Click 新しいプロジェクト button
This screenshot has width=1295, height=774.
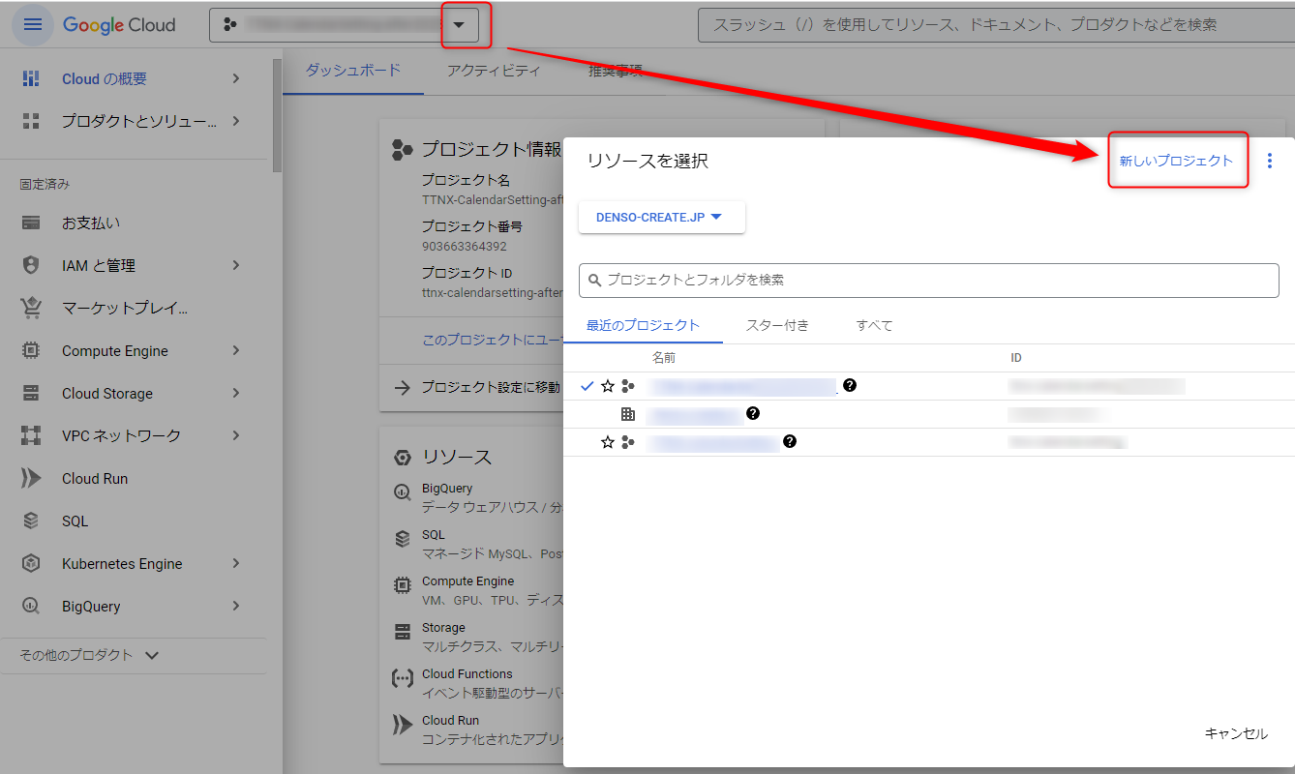tap(1176, 161)
